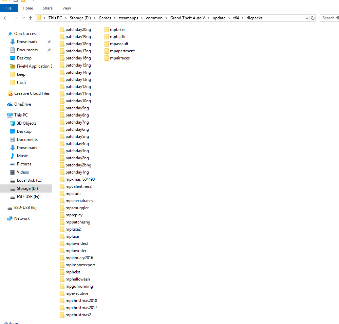Select mpsmuggler folder icon
This screenshot has width=339, height=324.
[x=62, y=208]
